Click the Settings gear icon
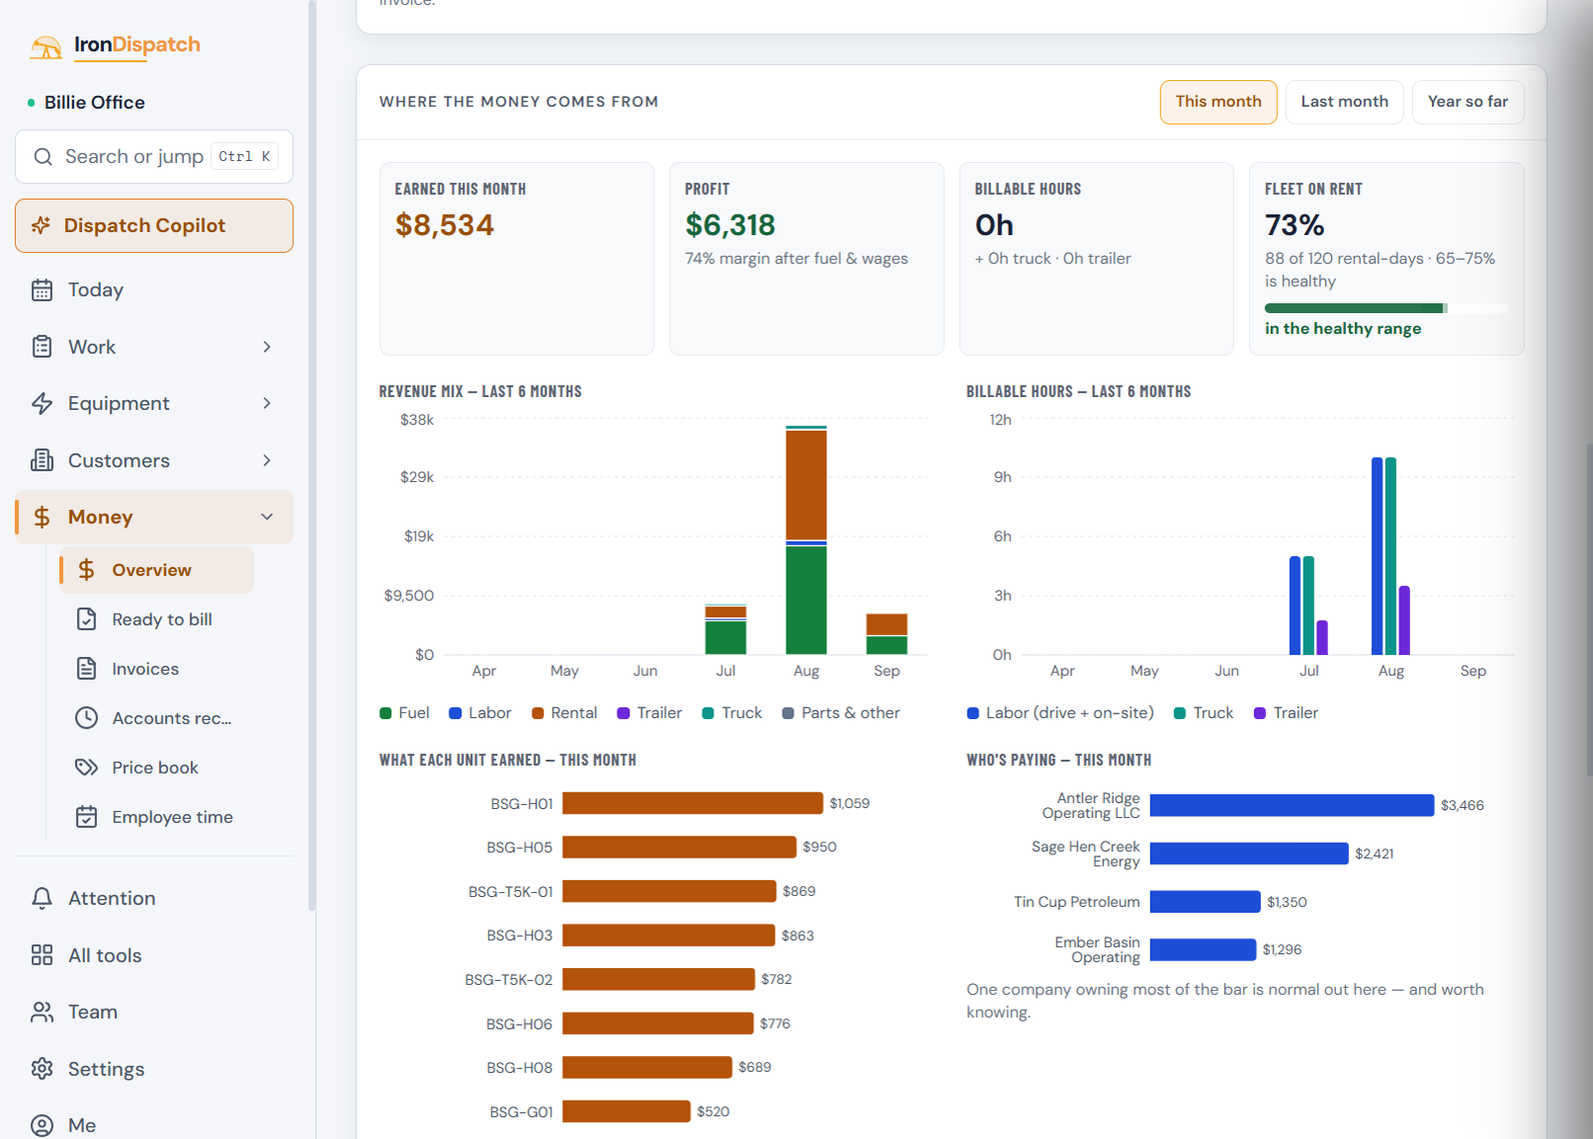1593x1139 pixels. click(x=42, y=1069)
